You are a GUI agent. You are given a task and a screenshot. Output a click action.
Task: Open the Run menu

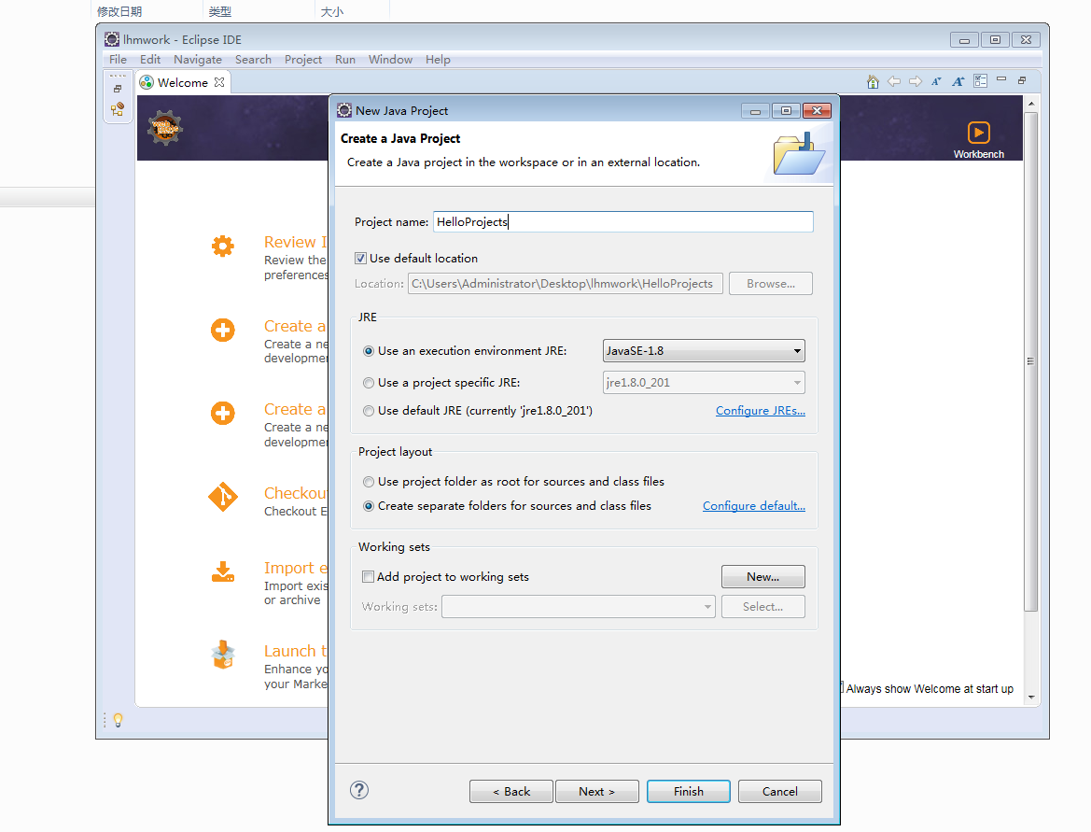(345, 60)
